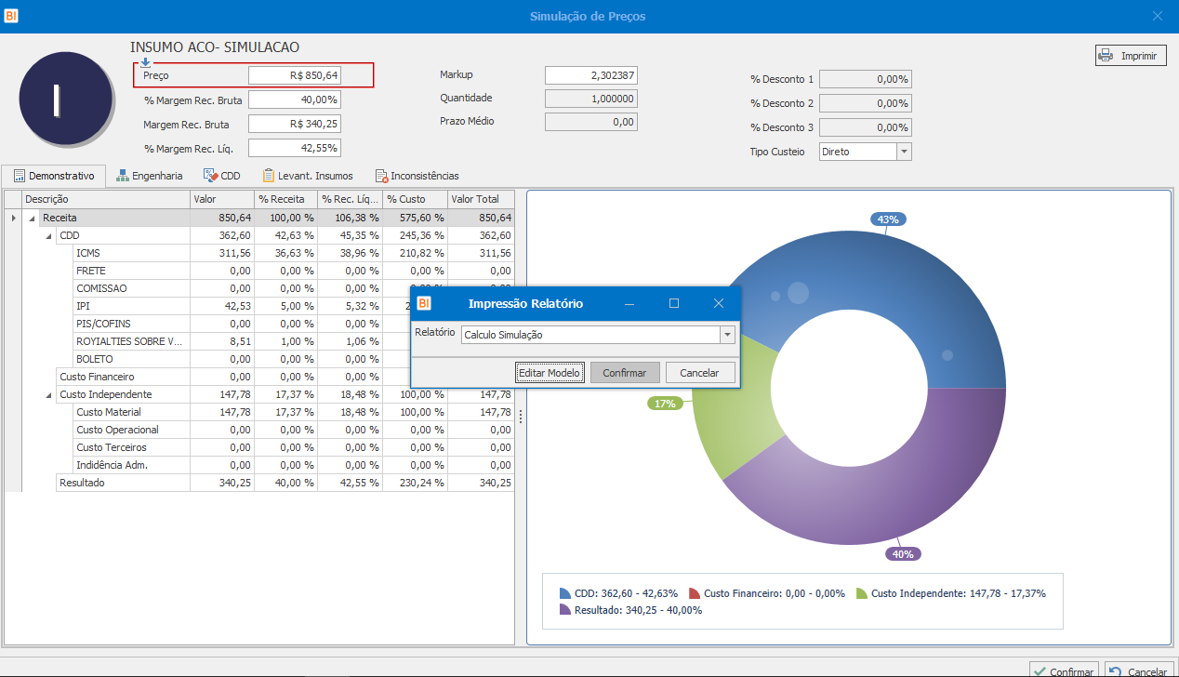Sort by the Valor column header
Viewport: 1179px width, 677px height.
coord(220,199)
